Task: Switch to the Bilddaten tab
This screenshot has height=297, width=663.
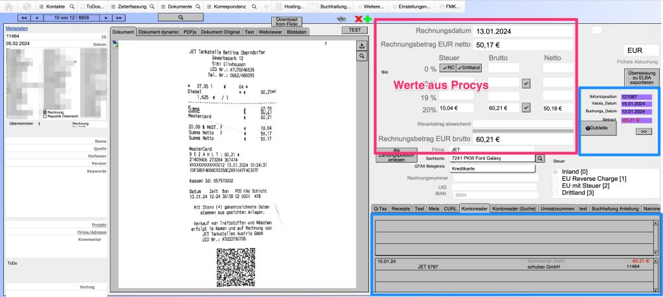Action: click(x=297, y=32)
